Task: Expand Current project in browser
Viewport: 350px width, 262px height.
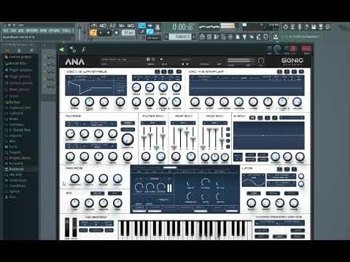Action: pyautogui.click(x=19, y=57)
